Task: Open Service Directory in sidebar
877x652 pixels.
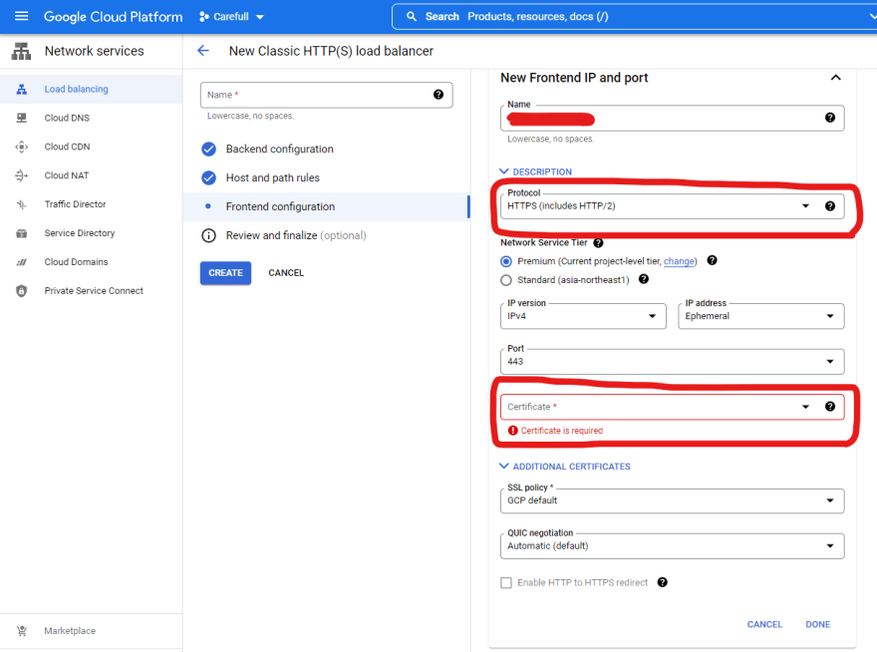Action: tap(91, 233)
